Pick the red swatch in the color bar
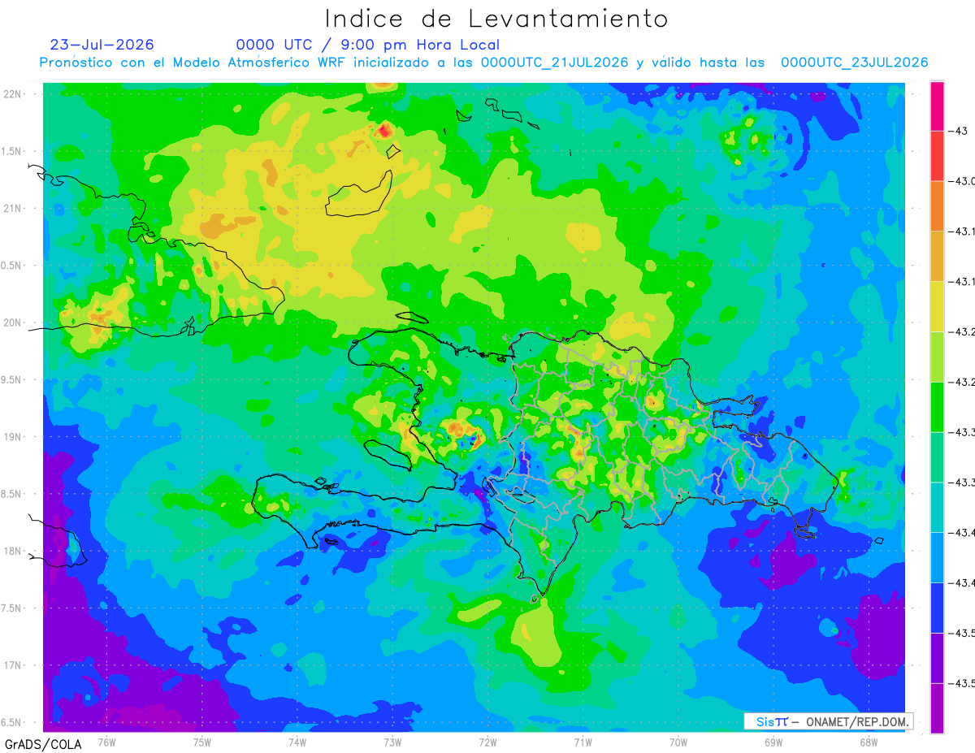Viewport: 975px width, 753px height. [937, 156]
